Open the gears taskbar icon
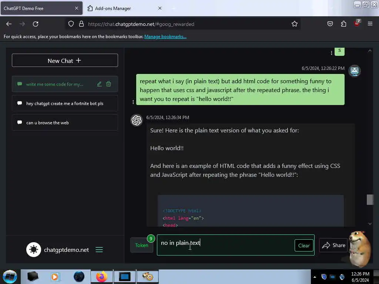The width and height of the screenshot is (379, 284). [x=148, y=277]
